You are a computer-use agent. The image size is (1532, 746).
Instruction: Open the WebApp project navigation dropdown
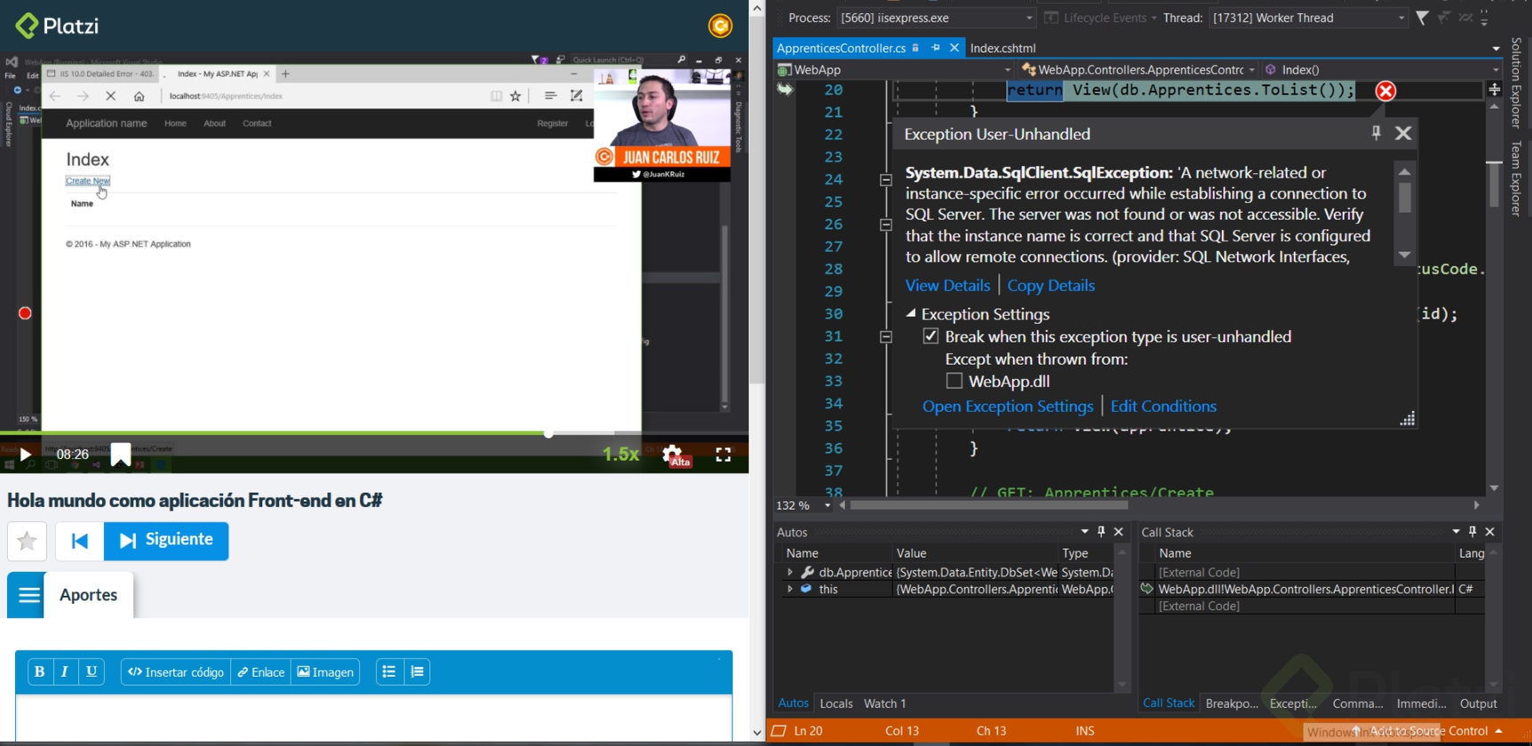click(x=894, y=69)
